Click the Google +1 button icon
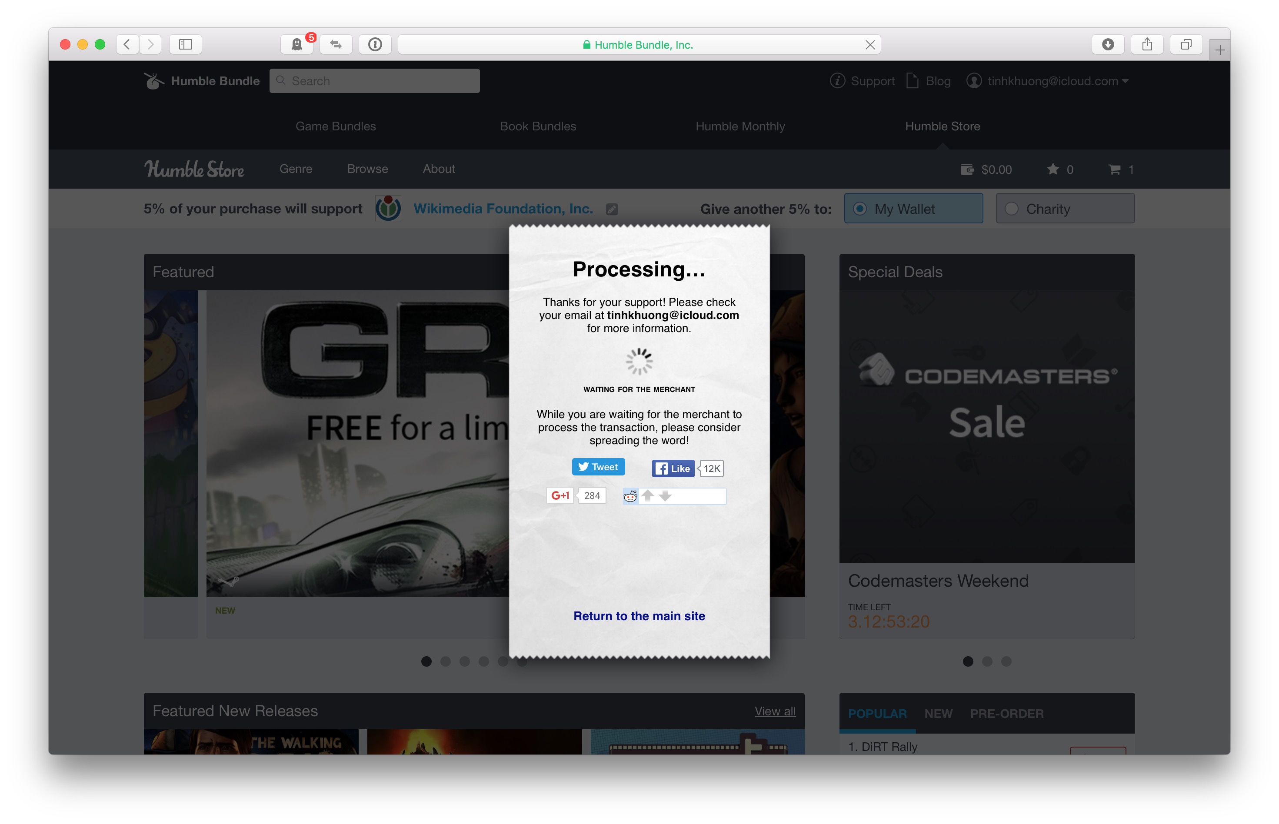Screen dimensions: 1279x824 [561, 495]
